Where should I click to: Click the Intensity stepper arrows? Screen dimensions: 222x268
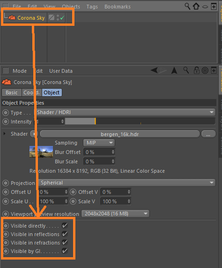(62, 122)
